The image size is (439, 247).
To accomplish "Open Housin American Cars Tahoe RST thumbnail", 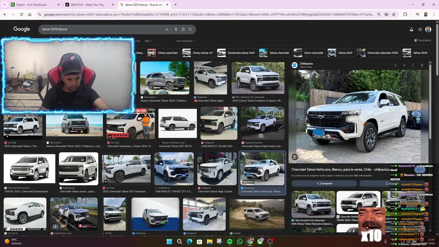I will point(178,123).
